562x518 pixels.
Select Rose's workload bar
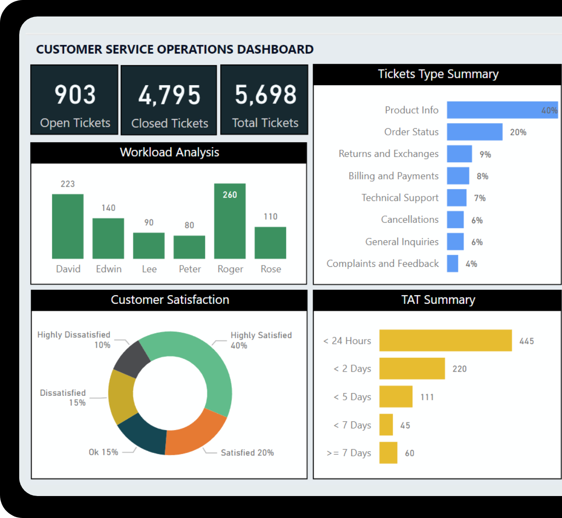click(270, 243)
